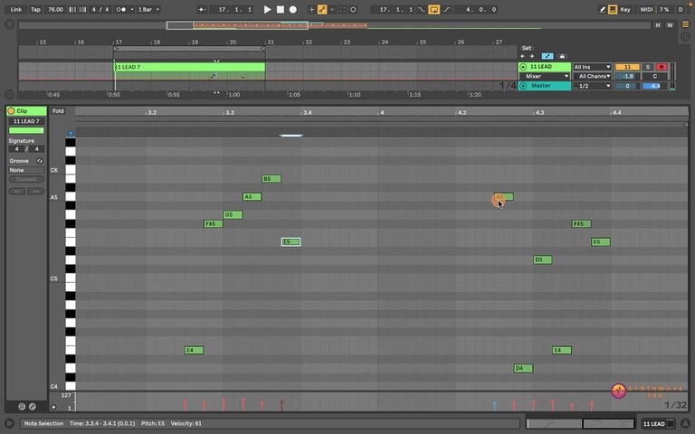The width and height of the screenshot is (695, 434).
Task: Click the Session Record circle icon
Action: coord(353,9)
